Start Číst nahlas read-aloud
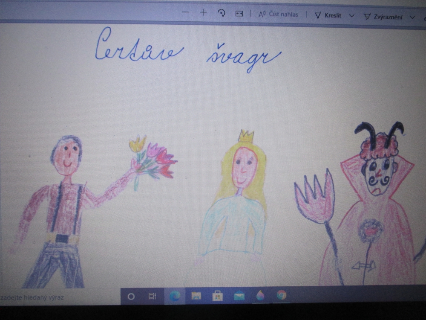Image resolution: width=426 pixels, height=320 pixels. tap(278, 14)
